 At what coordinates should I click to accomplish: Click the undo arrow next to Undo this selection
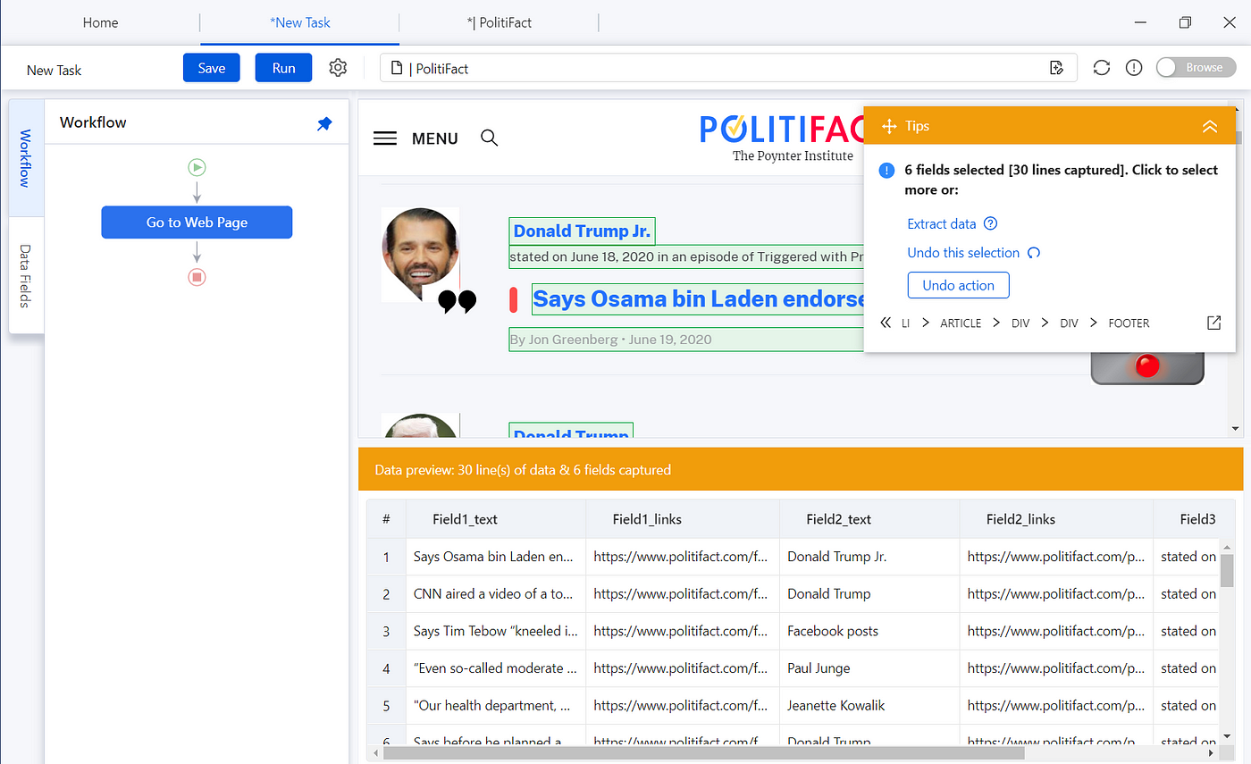[1034, 253]
